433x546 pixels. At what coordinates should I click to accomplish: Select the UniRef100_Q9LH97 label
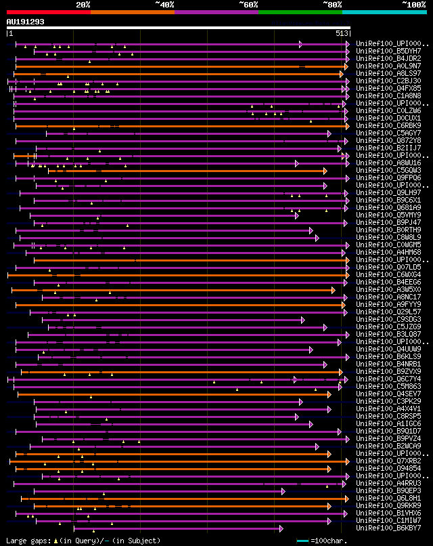point(388,192)
